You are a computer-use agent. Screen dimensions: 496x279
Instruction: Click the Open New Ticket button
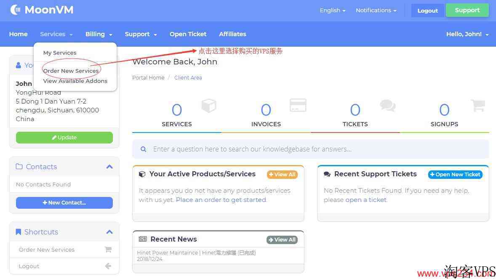click(455, 174)
